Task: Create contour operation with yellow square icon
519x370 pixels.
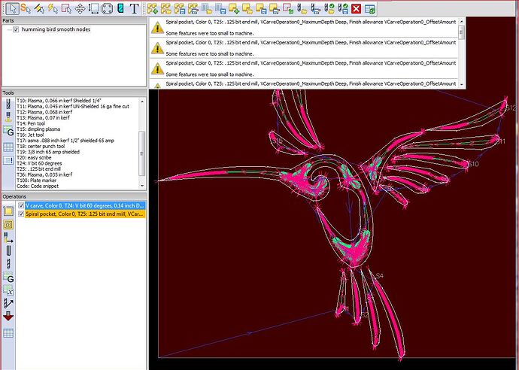Action: coord(8,211)
